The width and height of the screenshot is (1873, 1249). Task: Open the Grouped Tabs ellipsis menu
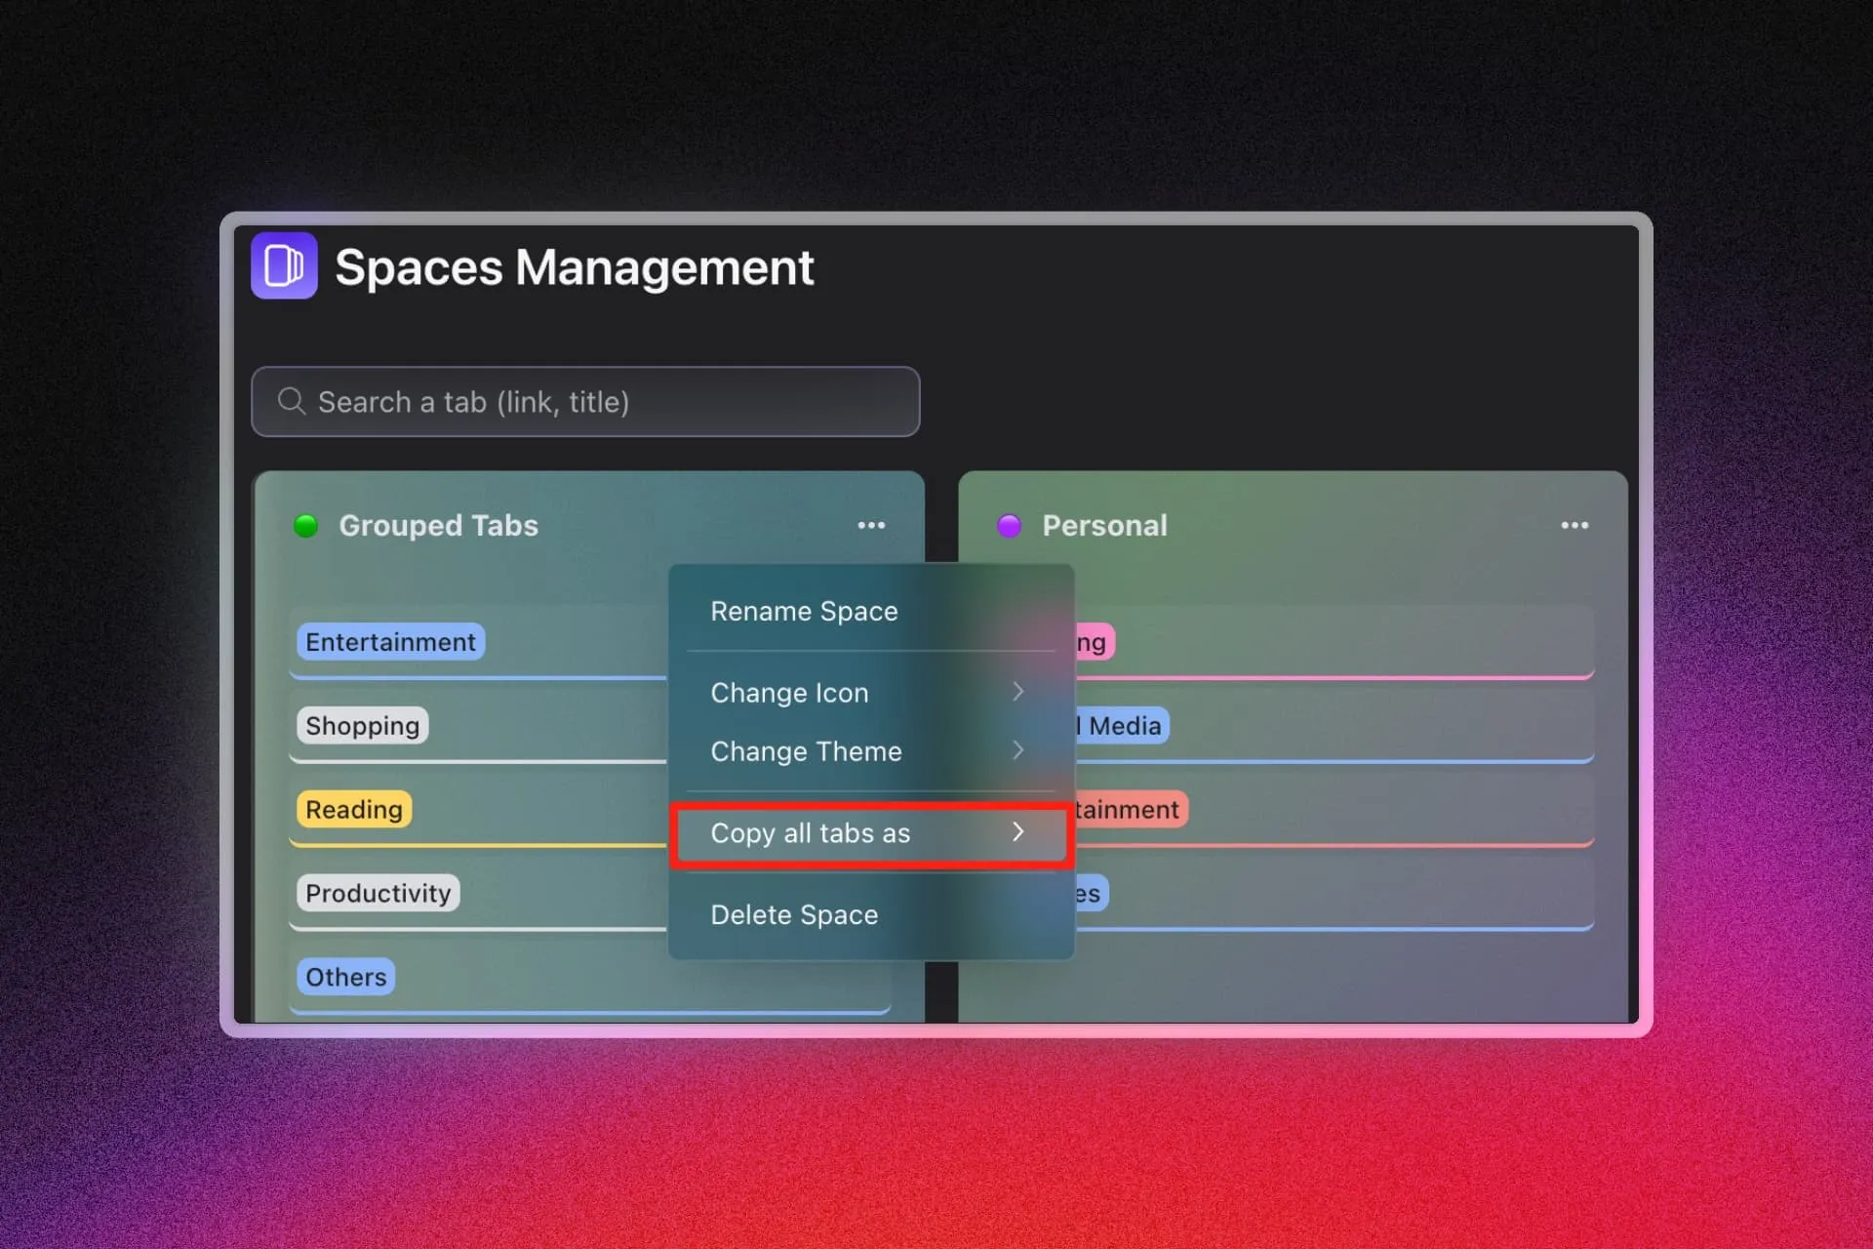871,525
